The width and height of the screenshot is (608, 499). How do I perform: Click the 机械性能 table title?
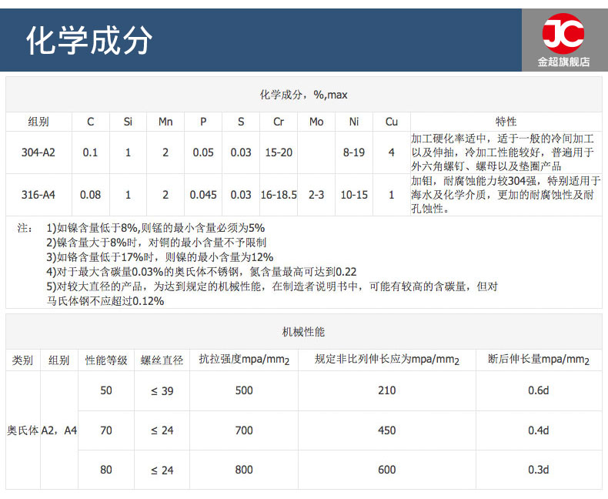(x=303, y=332)
